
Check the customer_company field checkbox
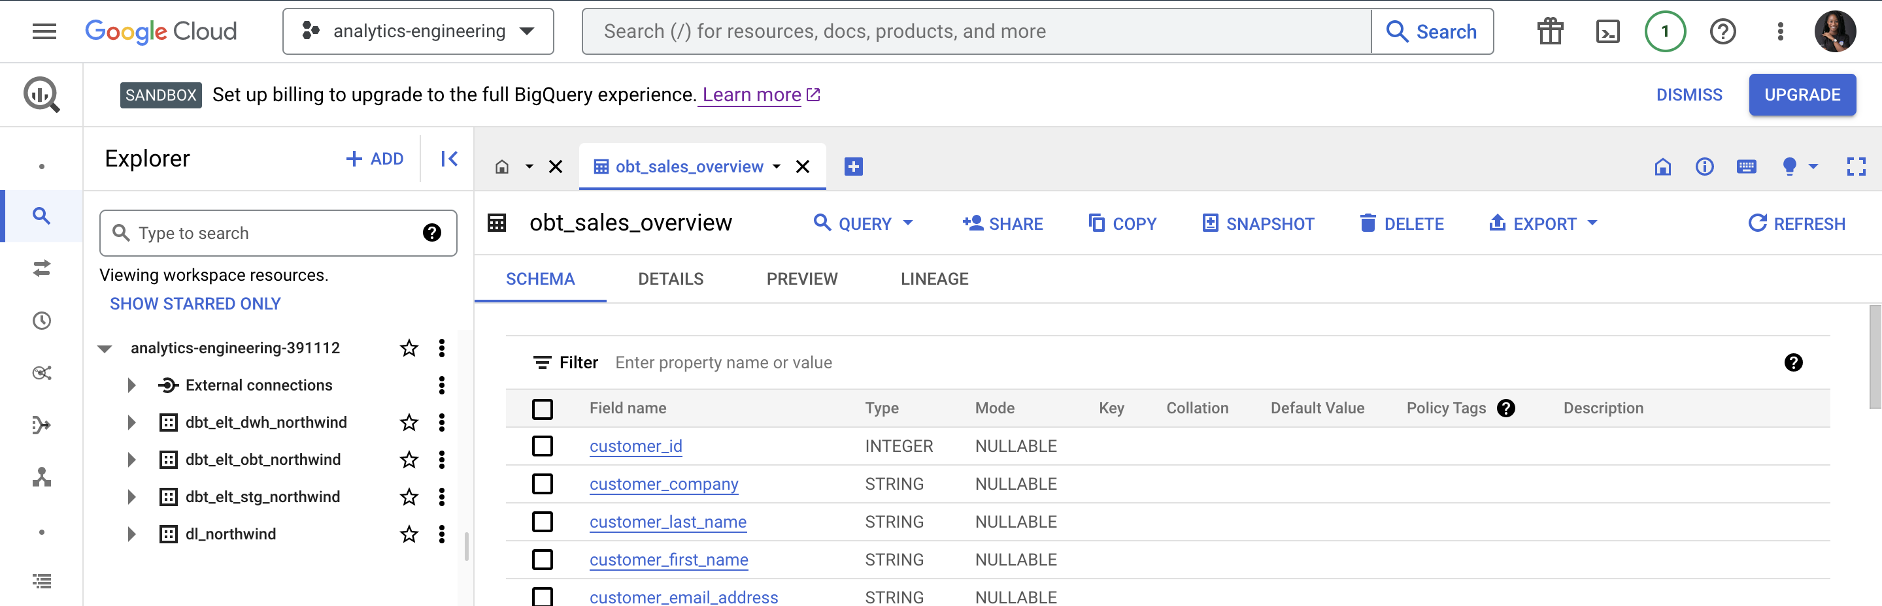(542, 484)
